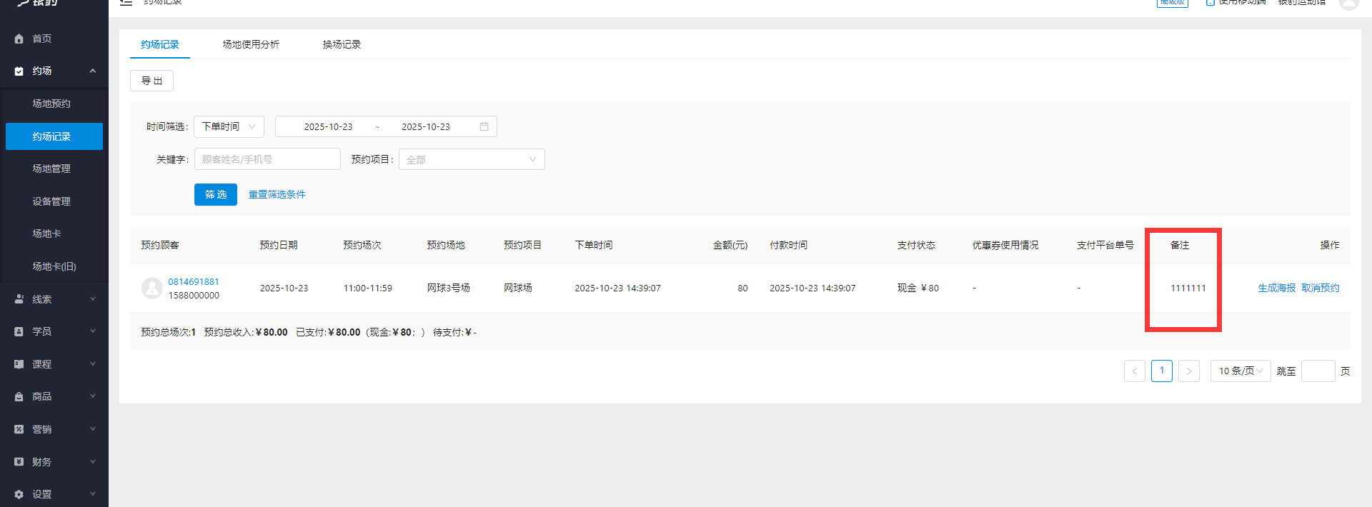
Task: Expand the 课程 sidebar menu chevron
Action: click(93, 364)
